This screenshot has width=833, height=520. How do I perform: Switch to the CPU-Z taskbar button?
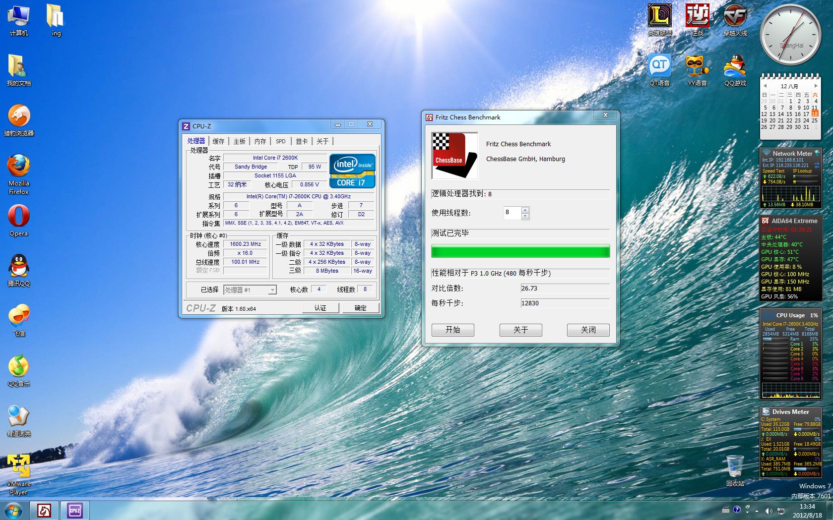click(75, 510)
